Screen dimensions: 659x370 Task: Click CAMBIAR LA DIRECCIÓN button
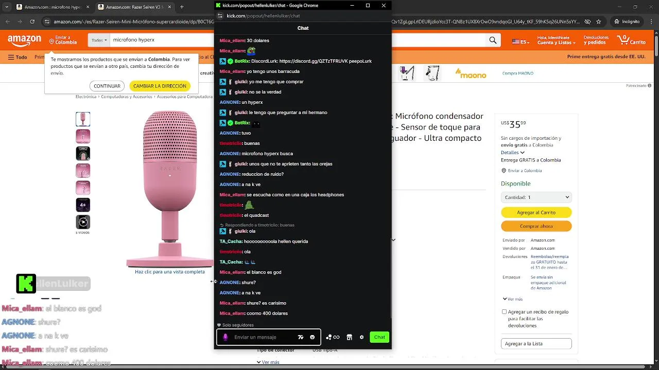coord(160,86)
